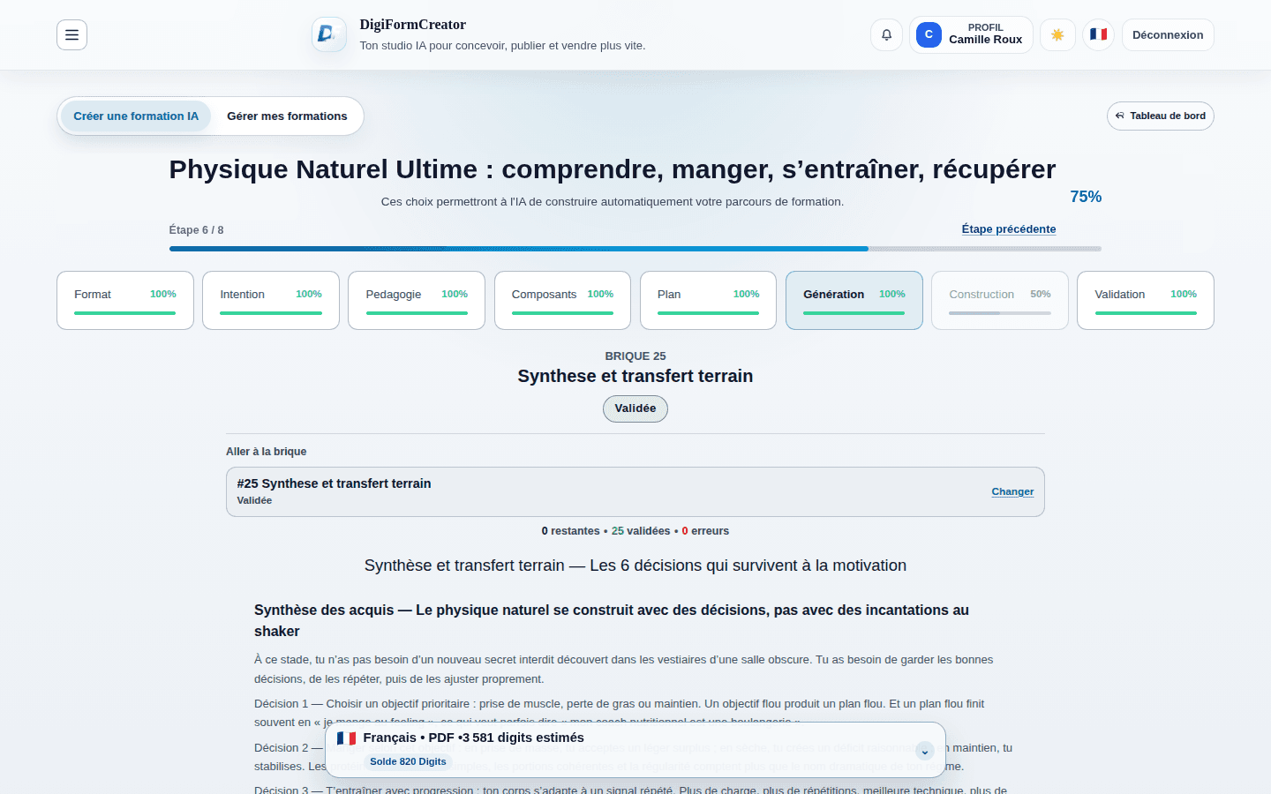The height and width of the screenshot is (794, 1271).
Task: Go back to Tableau de bord
Action: 1161,116
